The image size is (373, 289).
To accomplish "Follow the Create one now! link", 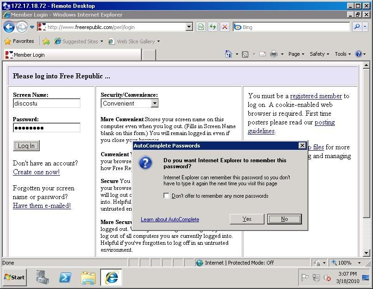I will coord(36,172).
